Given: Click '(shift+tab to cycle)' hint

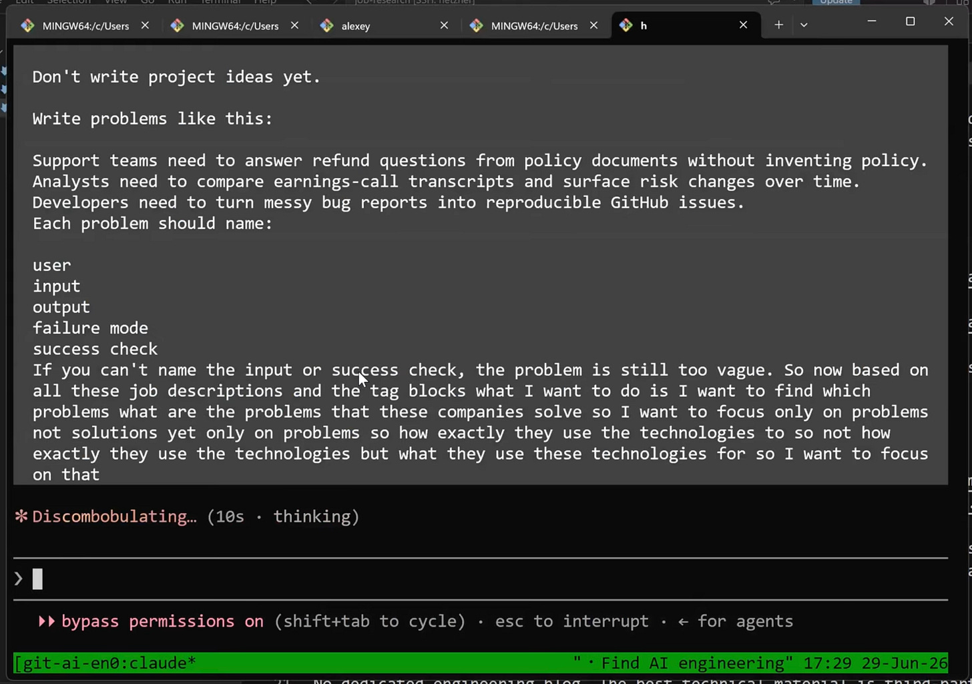Looking at the screenshot, I should [x=370, y=621].
